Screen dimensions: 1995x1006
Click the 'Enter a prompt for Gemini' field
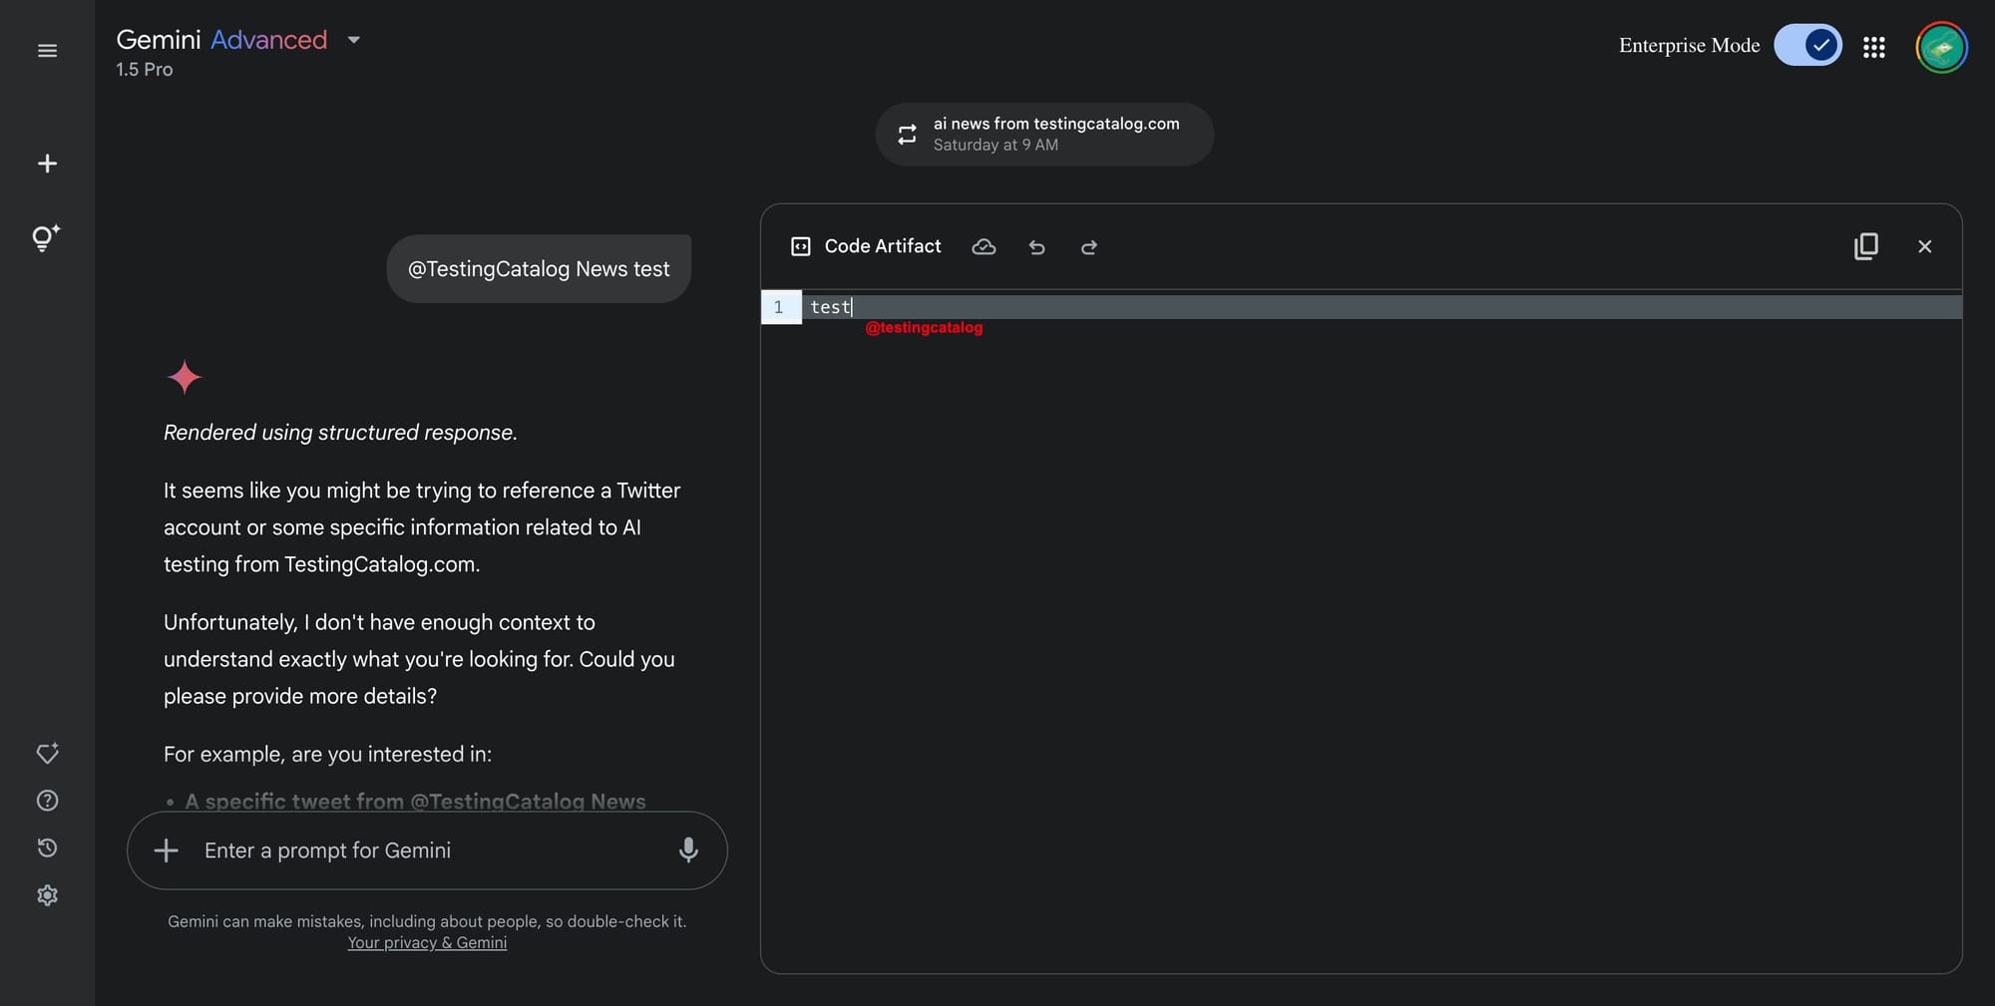point(427,850)
